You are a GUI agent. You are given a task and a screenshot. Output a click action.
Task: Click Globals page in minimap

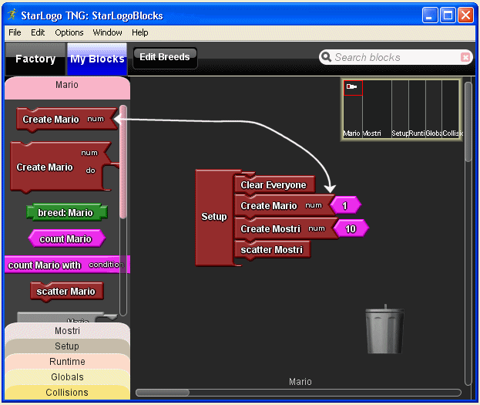434,109
